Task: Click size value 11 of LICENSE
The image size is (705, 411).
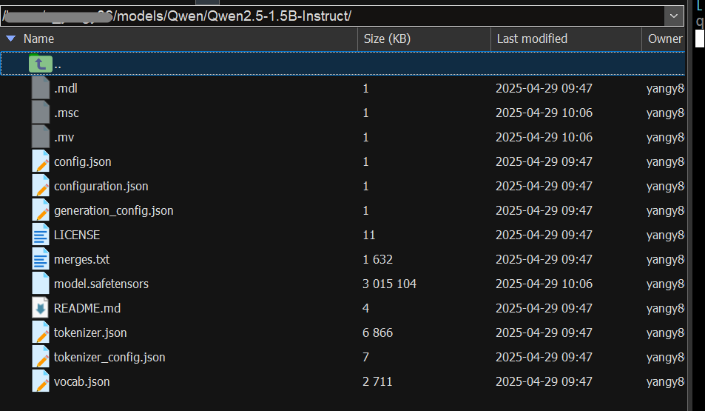Action: coord(369,235)
